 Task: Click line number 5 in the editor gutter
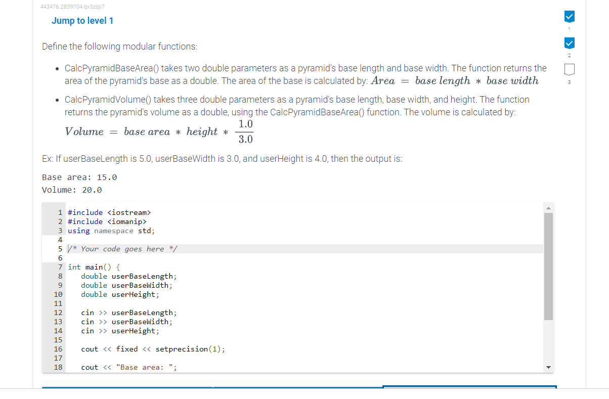60,248
